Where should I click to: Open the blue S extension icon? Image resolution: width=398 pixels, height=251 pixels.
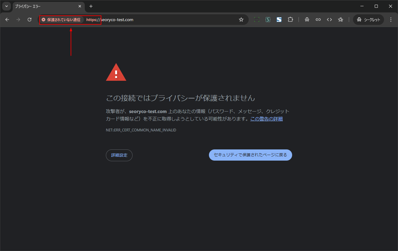tap(279, 19)
